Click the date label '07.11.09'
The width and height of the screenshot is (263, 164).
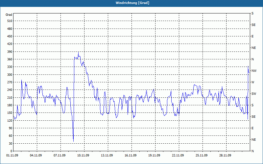[x=60, y=155]
